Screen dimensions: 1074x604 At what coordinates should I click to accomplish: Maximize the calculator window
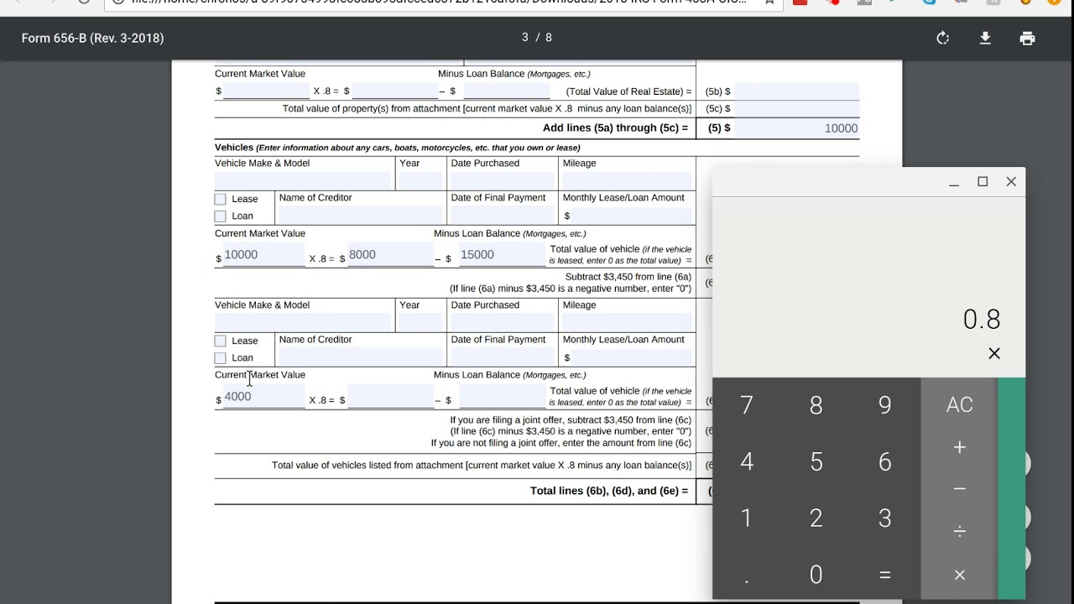(x=983, y=182)
